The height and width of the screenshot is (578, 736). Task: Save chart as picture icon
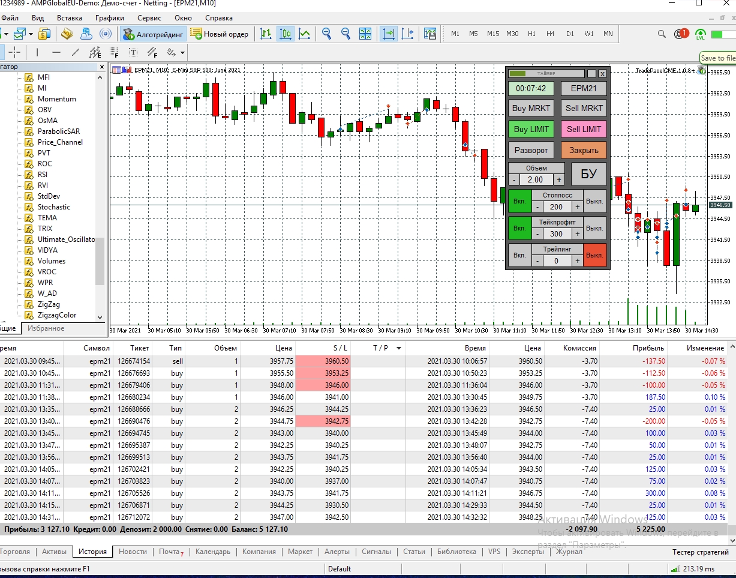430,34
